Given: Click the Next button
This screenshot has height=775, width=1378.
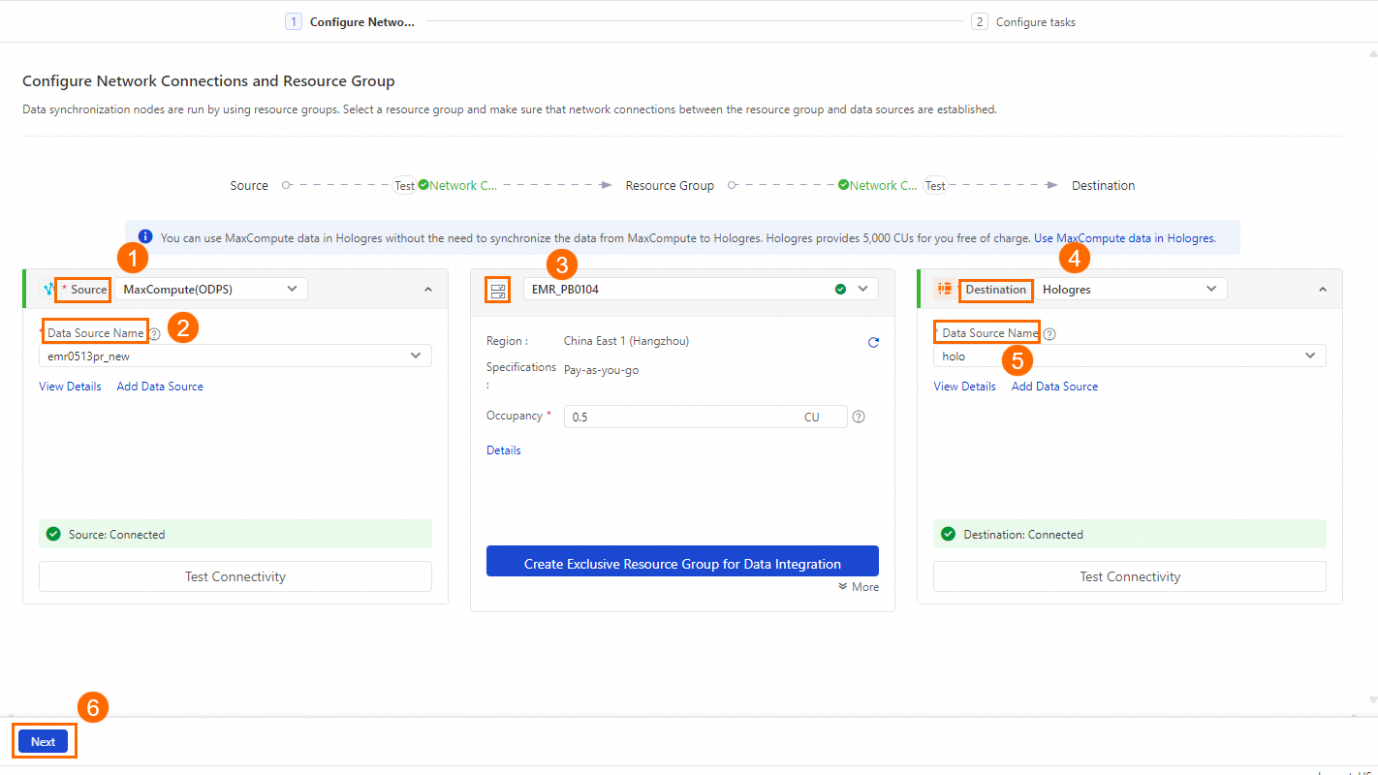Looking at the screenshot, I should [x=43, y=741].
